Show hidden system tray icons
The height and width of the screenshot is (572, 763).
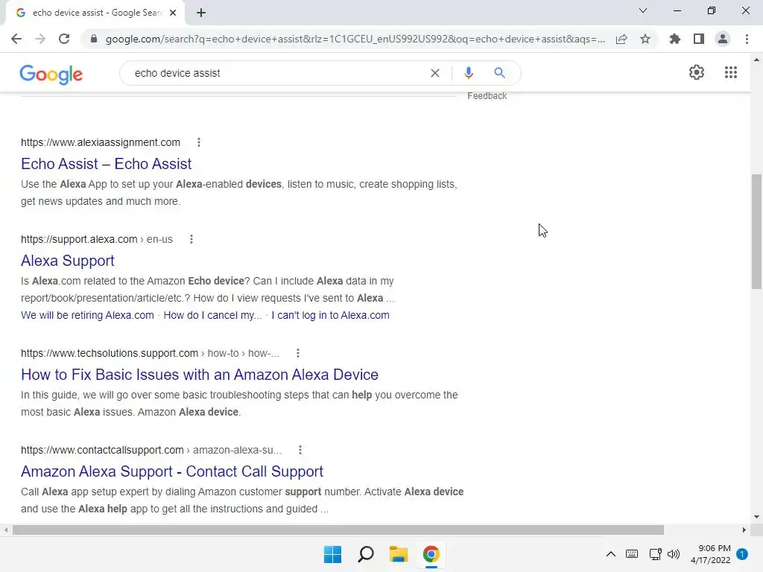click(611, 554)
